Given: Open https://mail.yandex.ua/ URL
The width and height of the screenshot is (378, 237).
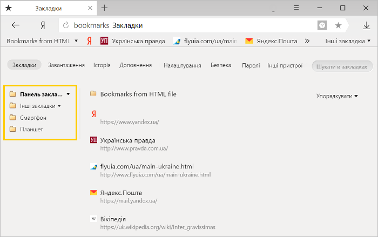Looking at the screenshot, I should coord(129,201).
